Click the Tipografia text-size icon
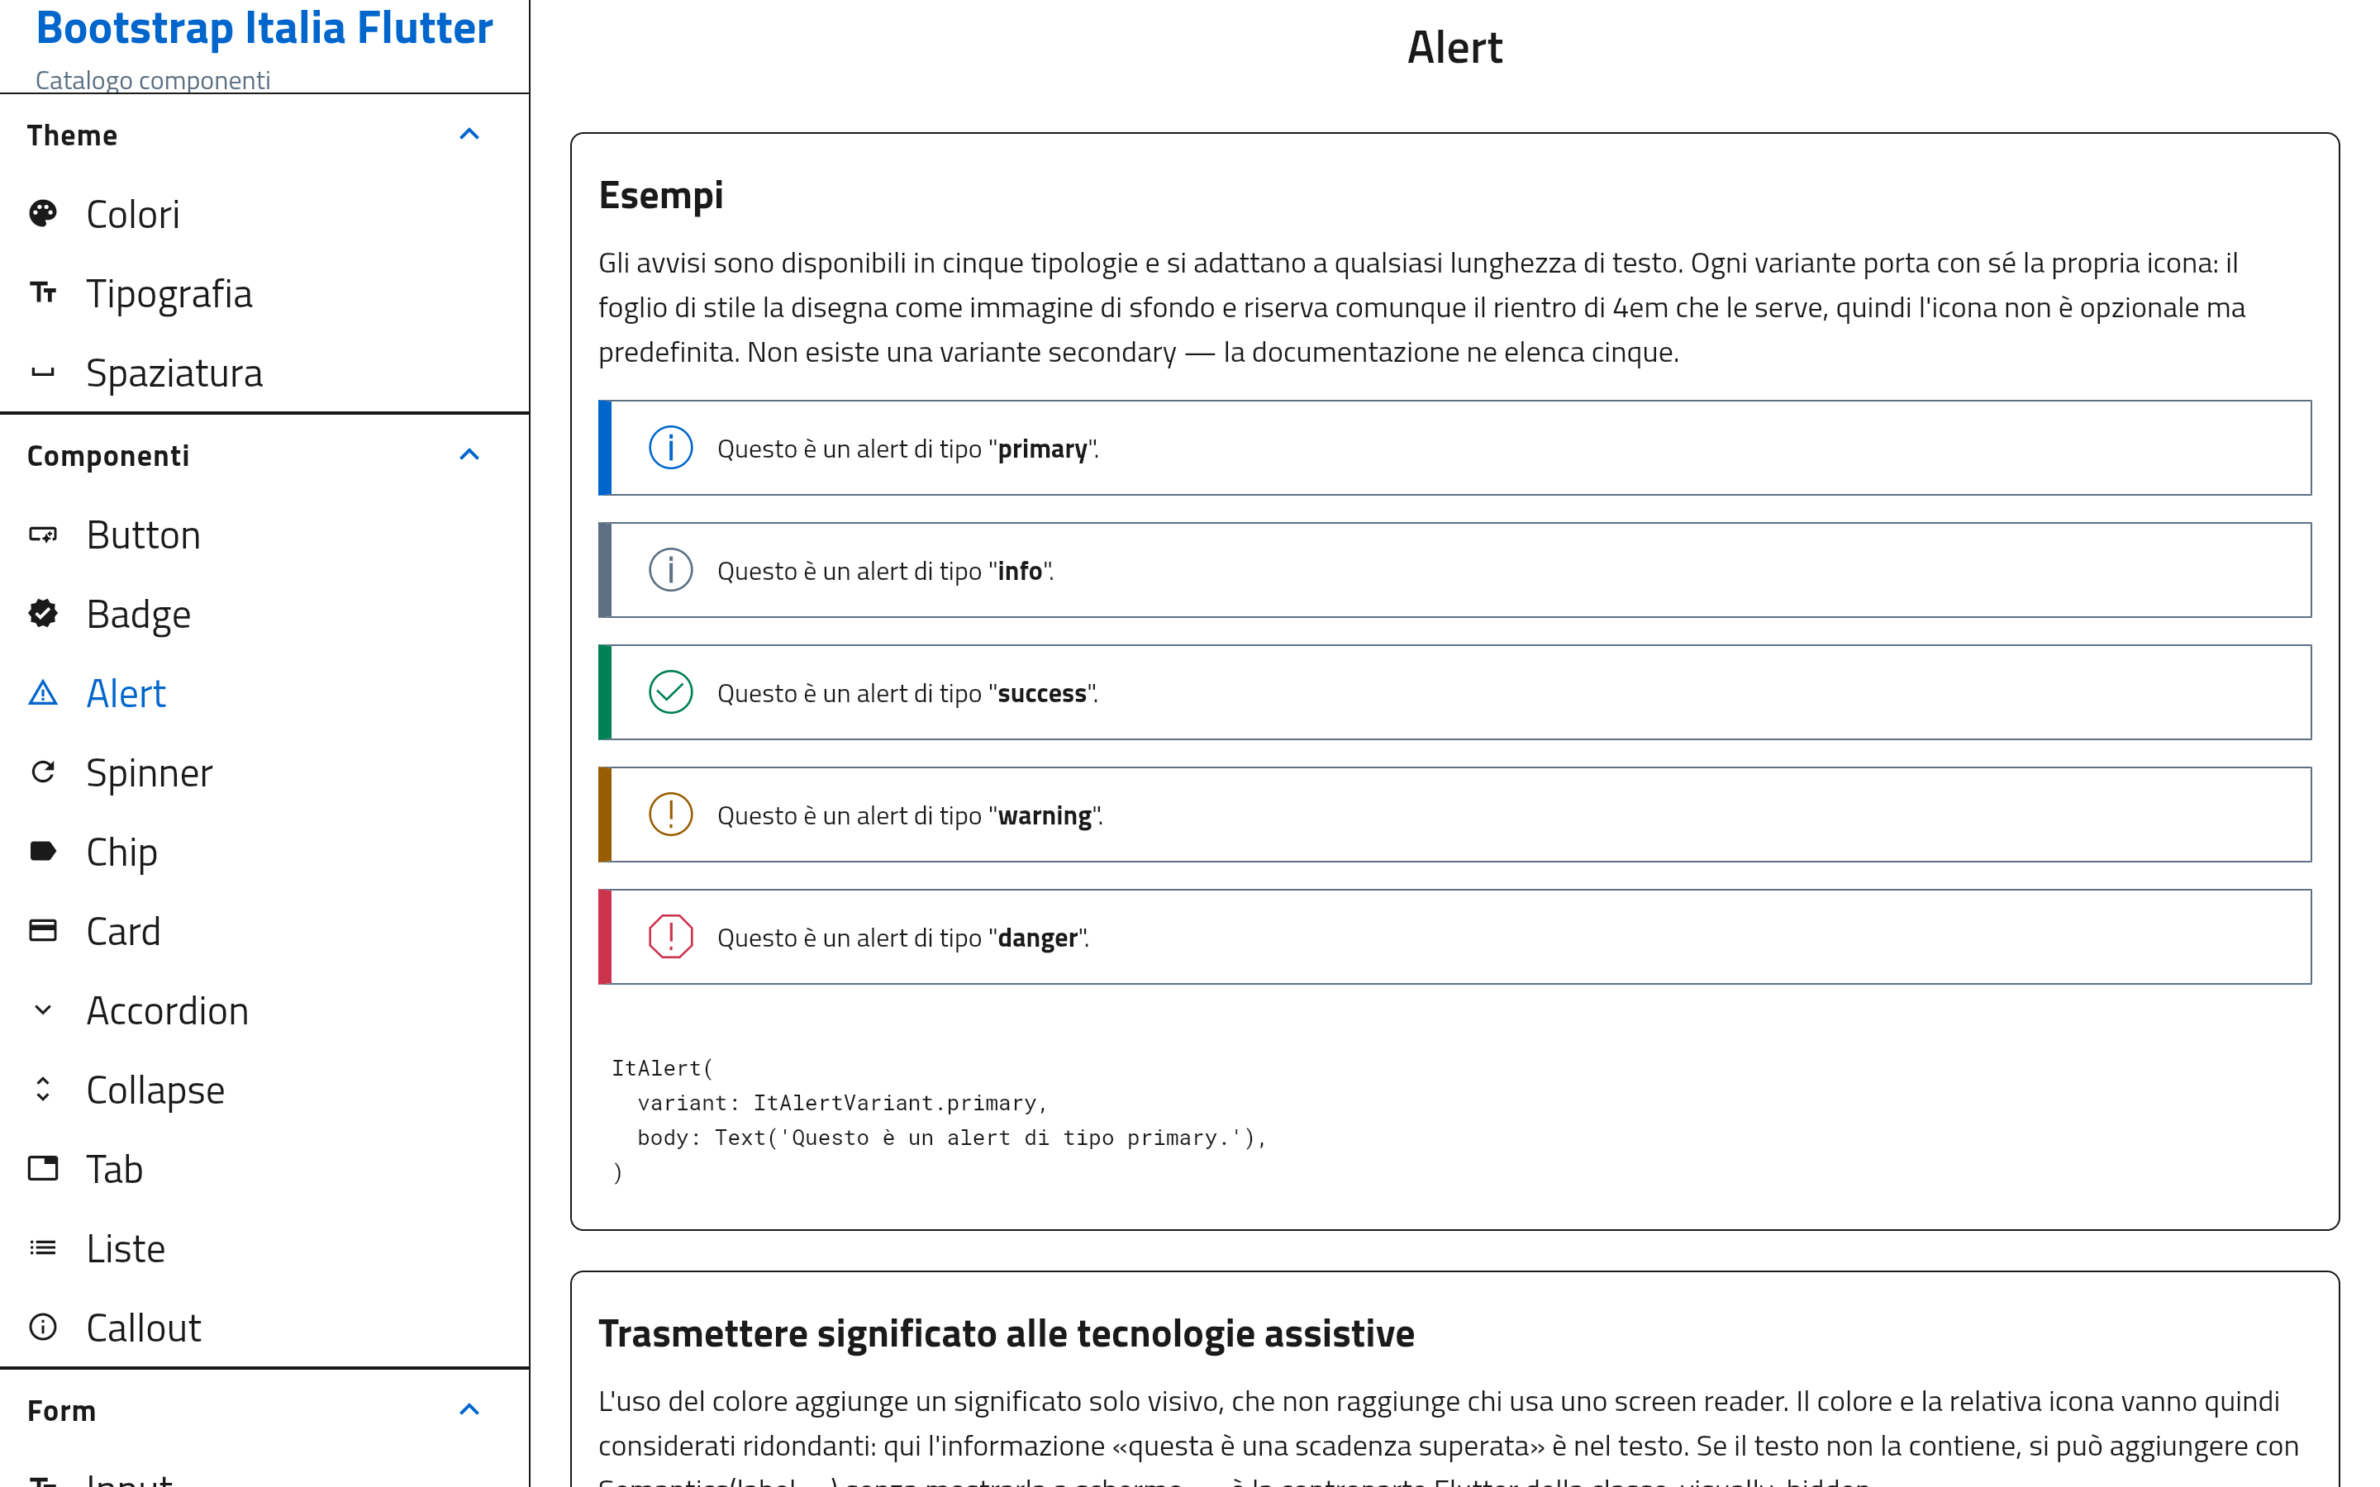 [42, 293]
